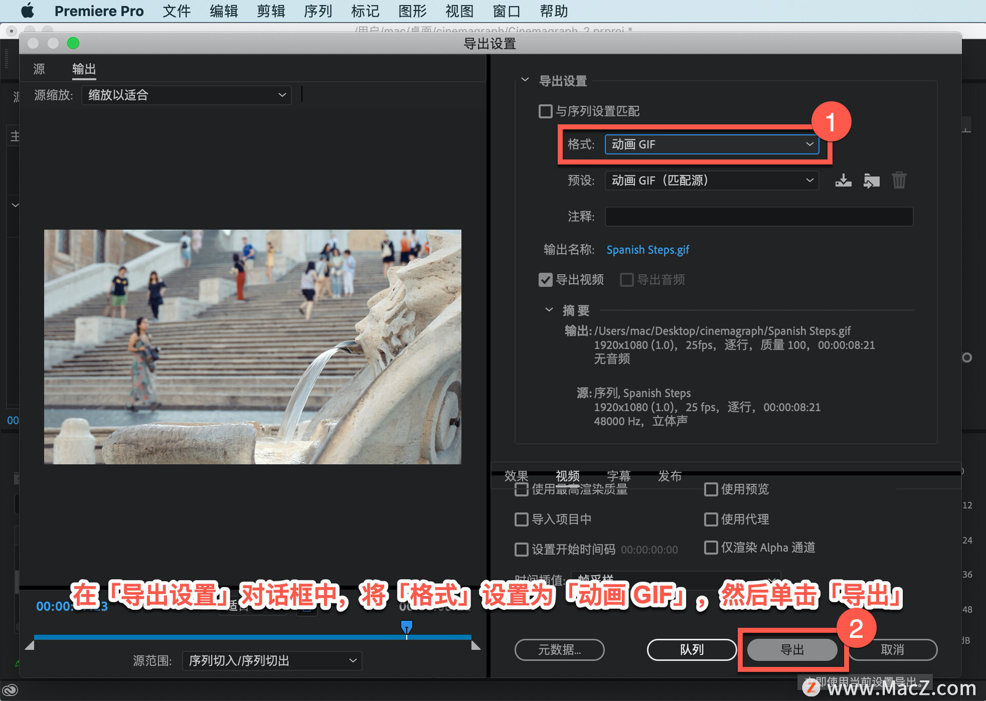Enable Use Maximum Render Quality
The image size is (986, 701).
(x=521, y=489)
